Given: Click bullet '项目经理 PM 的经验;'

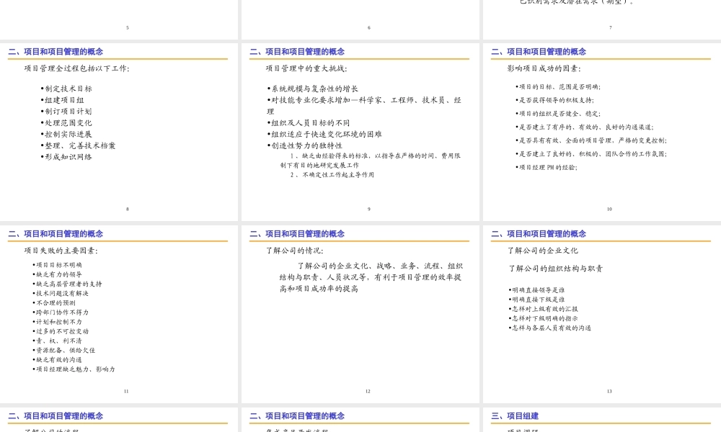Looking at the screenshot, I should click(547, 168).
